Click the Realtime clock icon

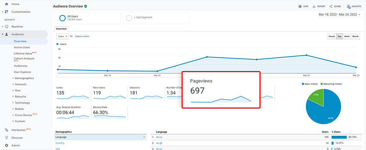[6, 26]
